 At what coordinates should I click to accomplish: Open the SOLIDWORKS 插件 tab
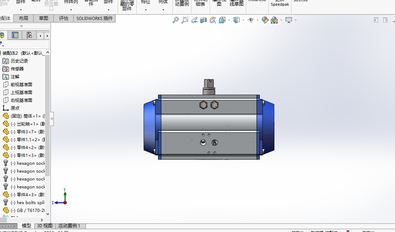94,18
